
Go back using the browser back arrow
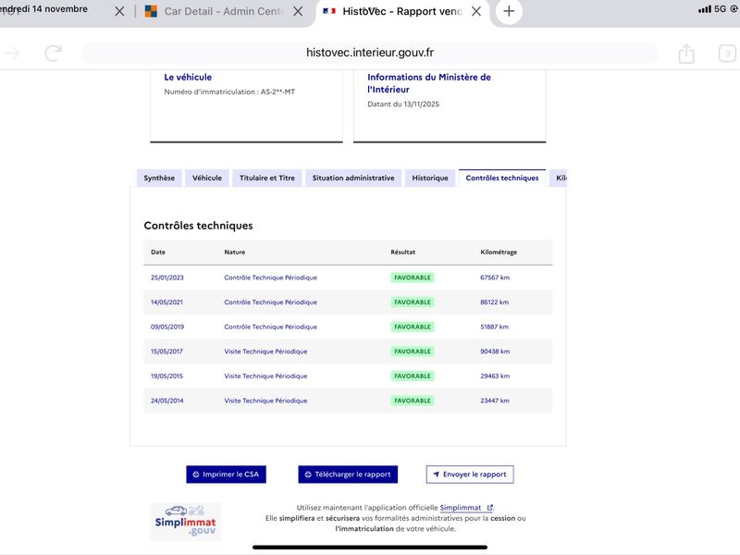12,54
